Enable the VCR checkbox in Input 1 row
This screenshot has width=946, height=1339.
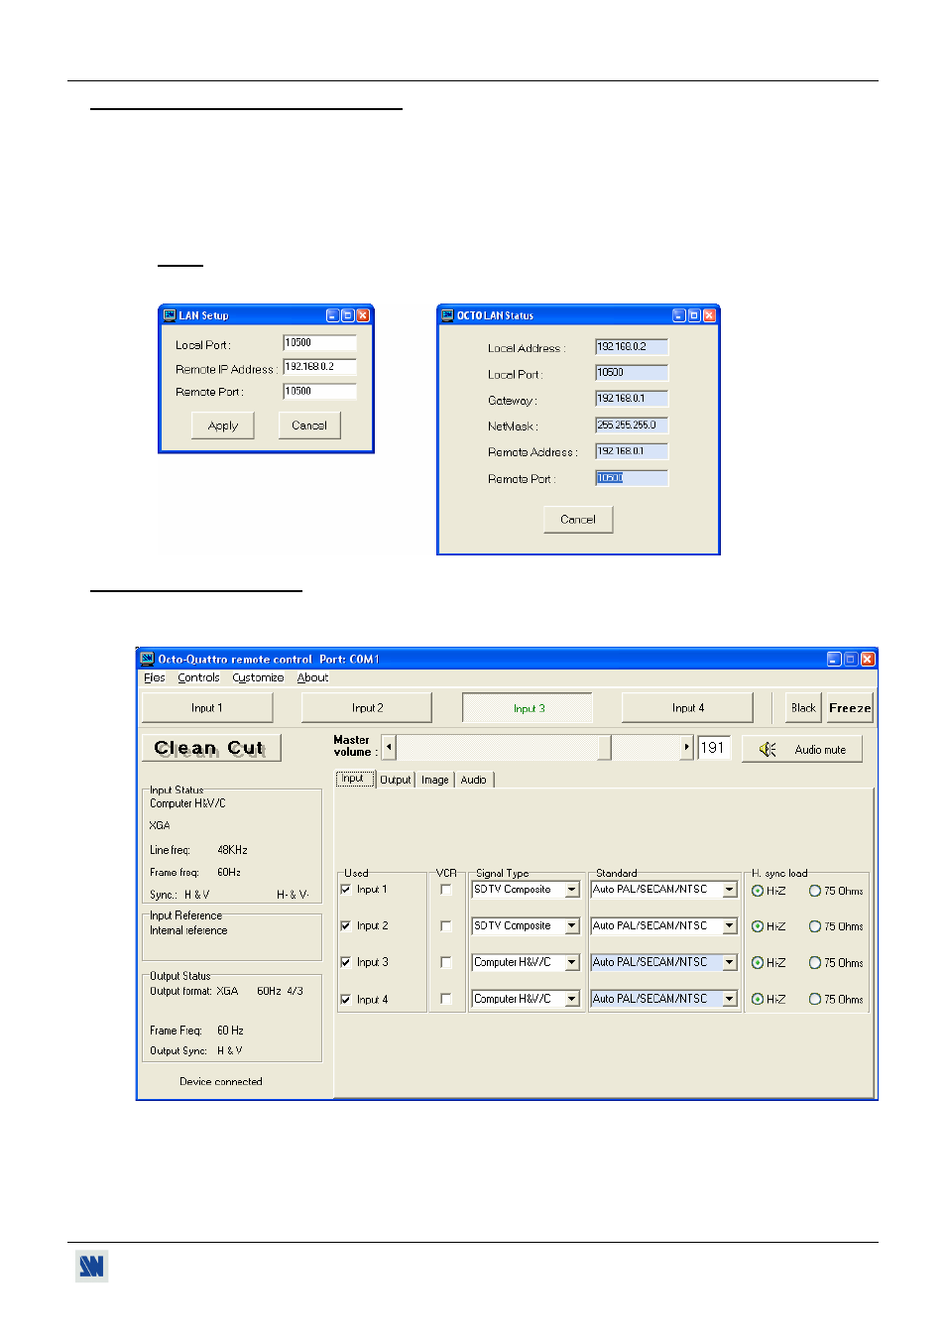point(446,890)
